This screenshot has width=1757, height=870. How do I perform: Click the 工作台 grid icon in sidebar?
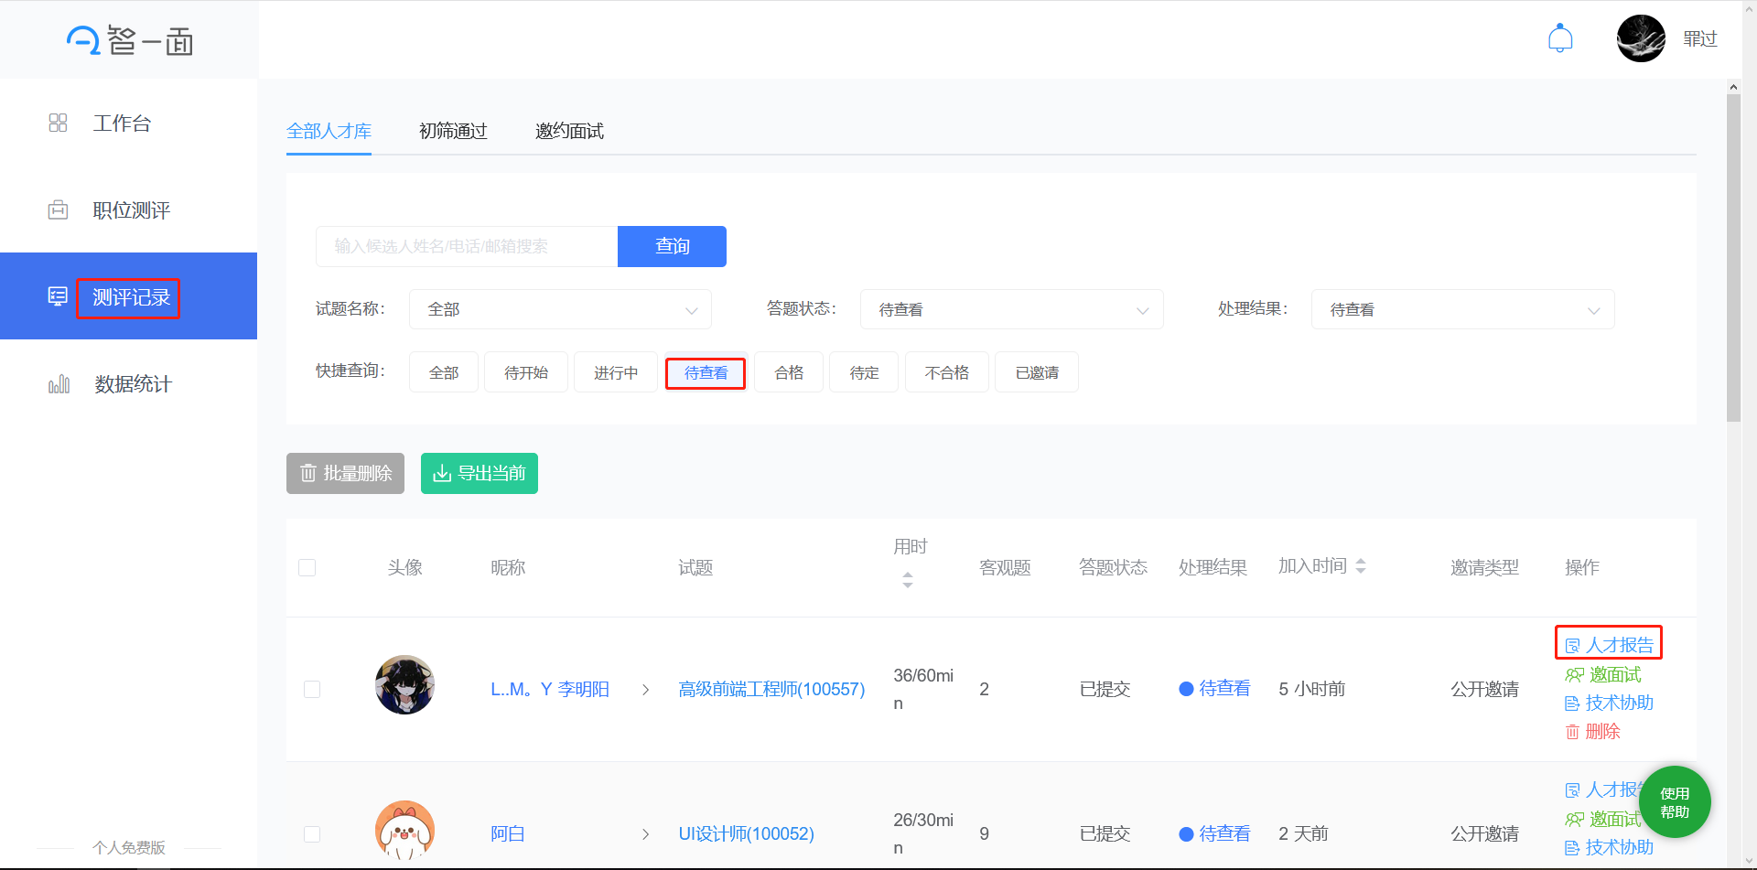58,123
